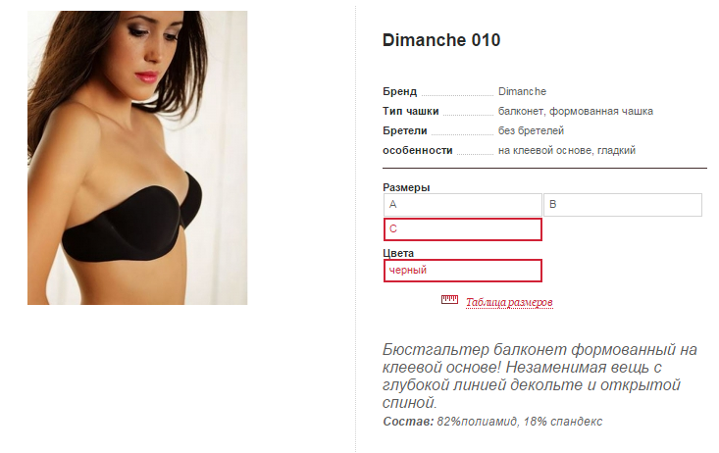This screenshot has height=453, width=719.
Task: Click the особенности attribute label
Action: (418, 151)
